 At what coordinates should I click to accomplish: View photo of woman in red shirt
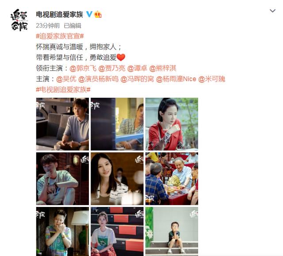tap(172, 124)
